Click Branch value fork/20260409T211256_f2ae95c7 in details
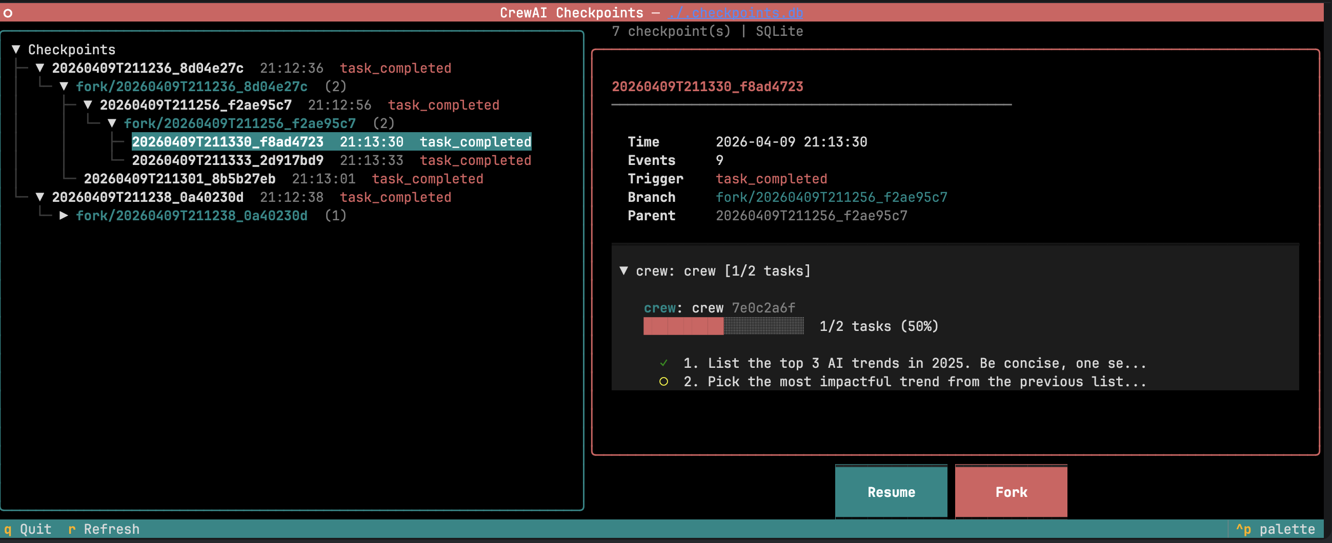This screenshot has width=1332, height=543. (x=832, y=197)
